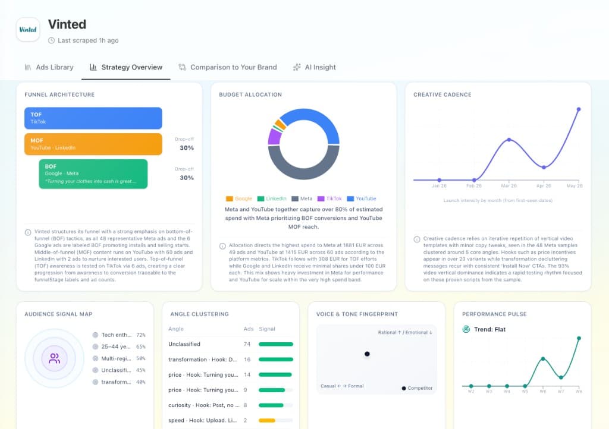The image size is (609, 429).
Task: Toggle the Google legend swatch
Action: click(230, 198)
